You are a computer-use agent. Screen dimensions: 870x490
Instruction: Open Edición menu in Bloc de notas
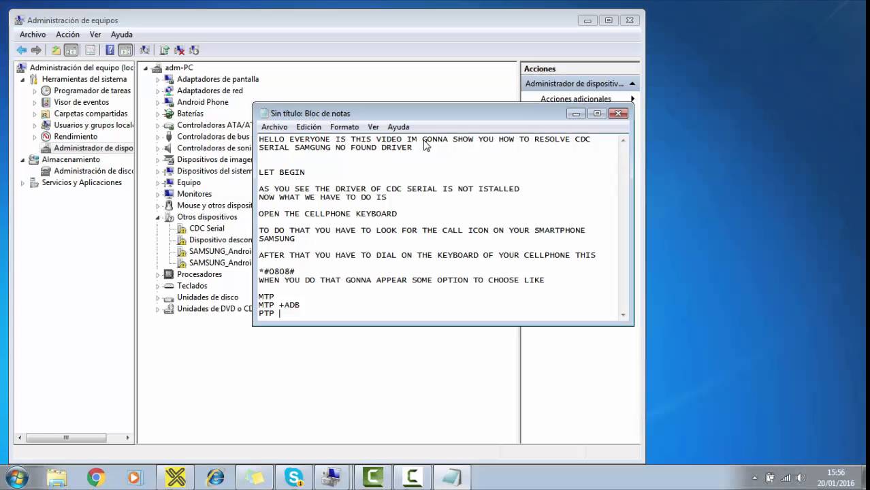coord(308,127)
